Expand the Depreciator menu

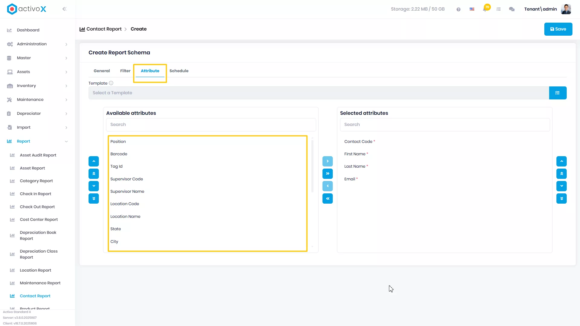tap(37, 114)
